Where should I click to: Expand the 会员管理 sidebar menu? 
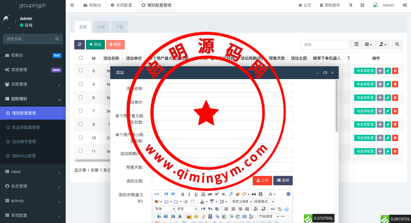point(33,186)
